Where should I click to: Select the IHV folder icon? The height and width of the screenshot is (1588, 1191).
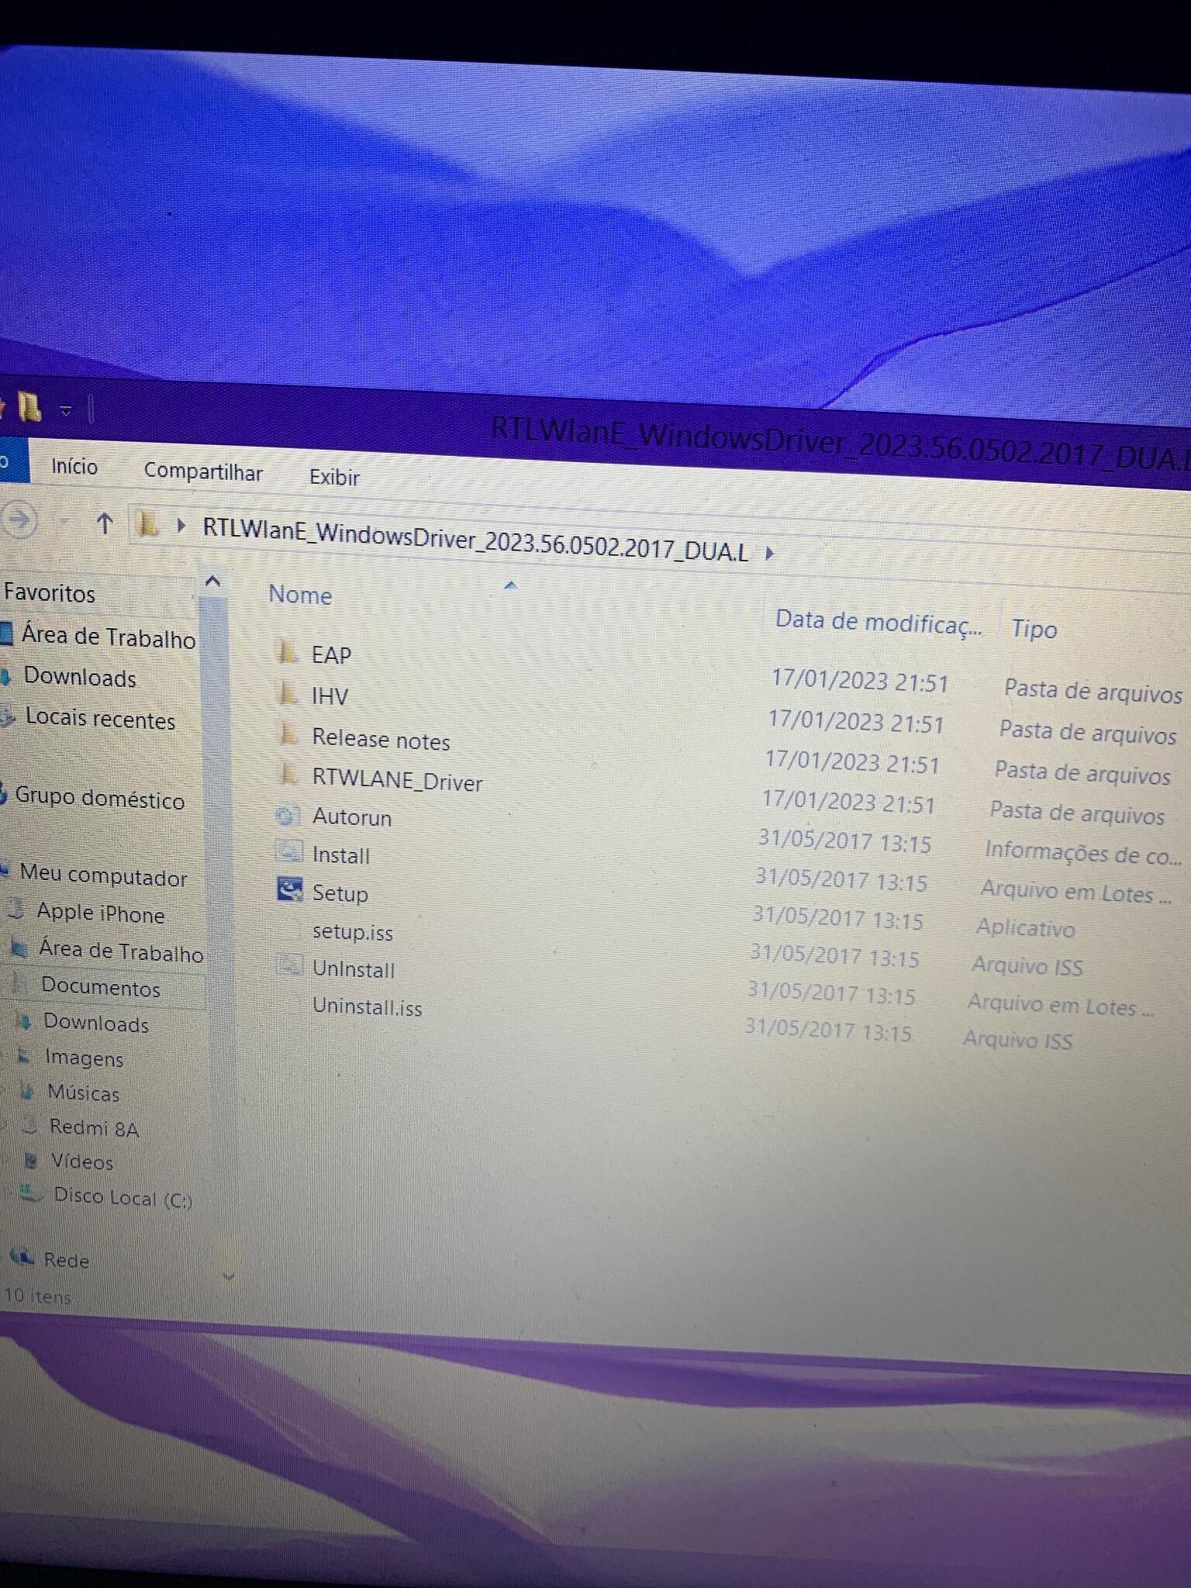[288, 692]
